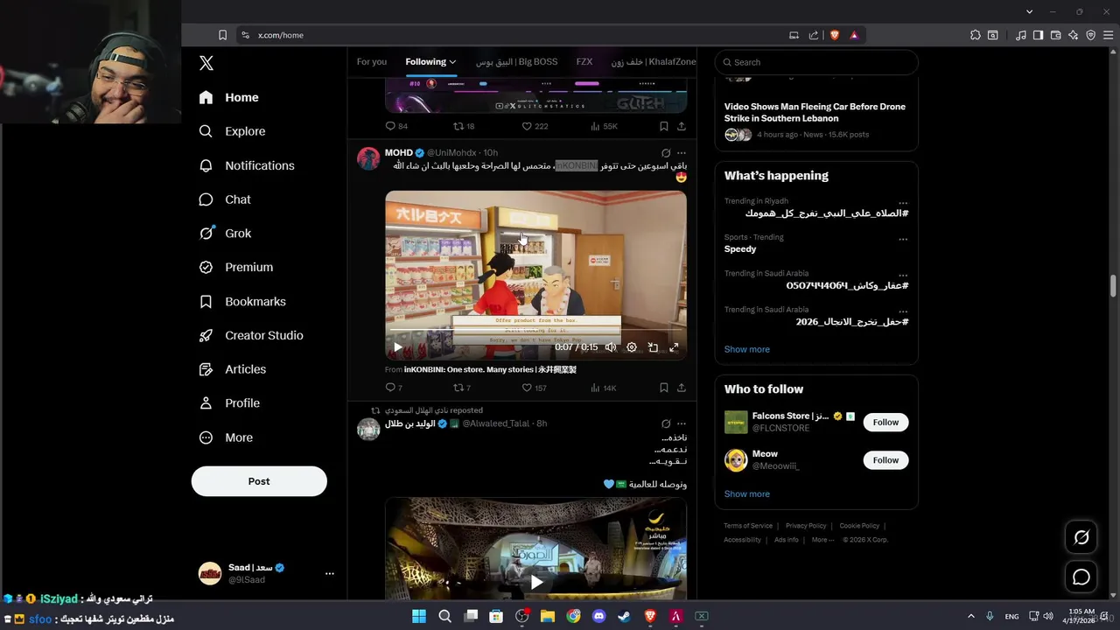Viewport: 1120px width, 630px height.
Task: Click the X logo in the sidebar
Action: click(x=206, y=63)
